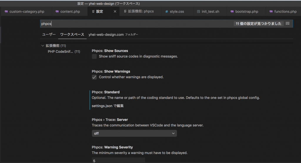Clear the settings search with the filter icon
The height and width of the screenshot is (163, 301).
tap(287, 23)
